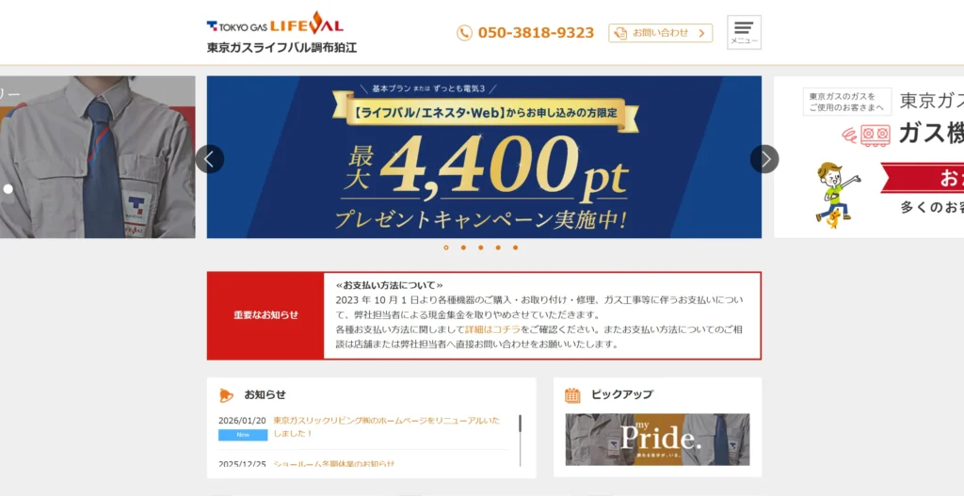This screenshot has height=496, width=964.
Task: Select the first carousel indicator dot
Action: click(x=445, y=248)
